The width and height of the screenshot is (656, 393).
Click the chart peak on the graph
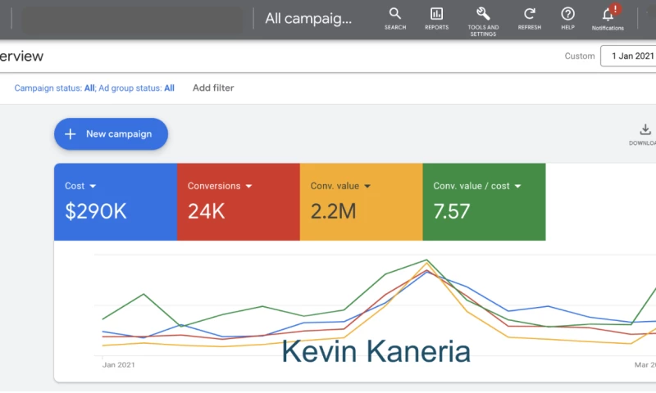coord(426,261)
